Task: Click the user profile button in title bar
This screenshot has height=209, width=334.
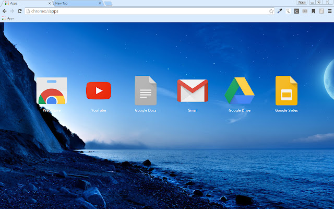Action: click(302, 2)
